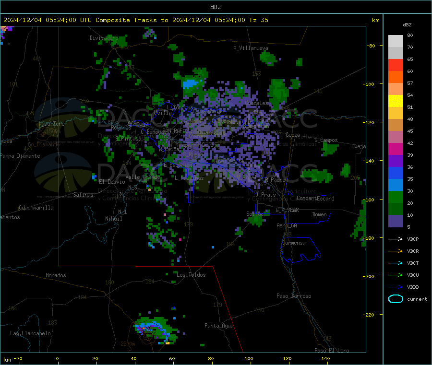Select the red 60-65 dBZ color swatch

(396, 65)
